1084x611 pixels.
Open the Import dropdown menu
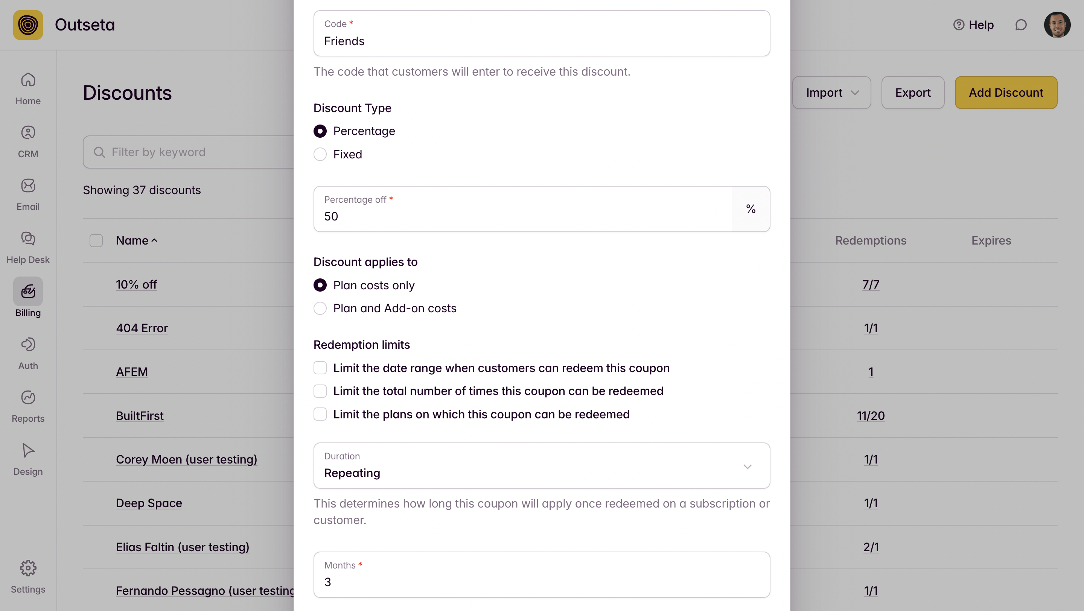coord(831,93)
